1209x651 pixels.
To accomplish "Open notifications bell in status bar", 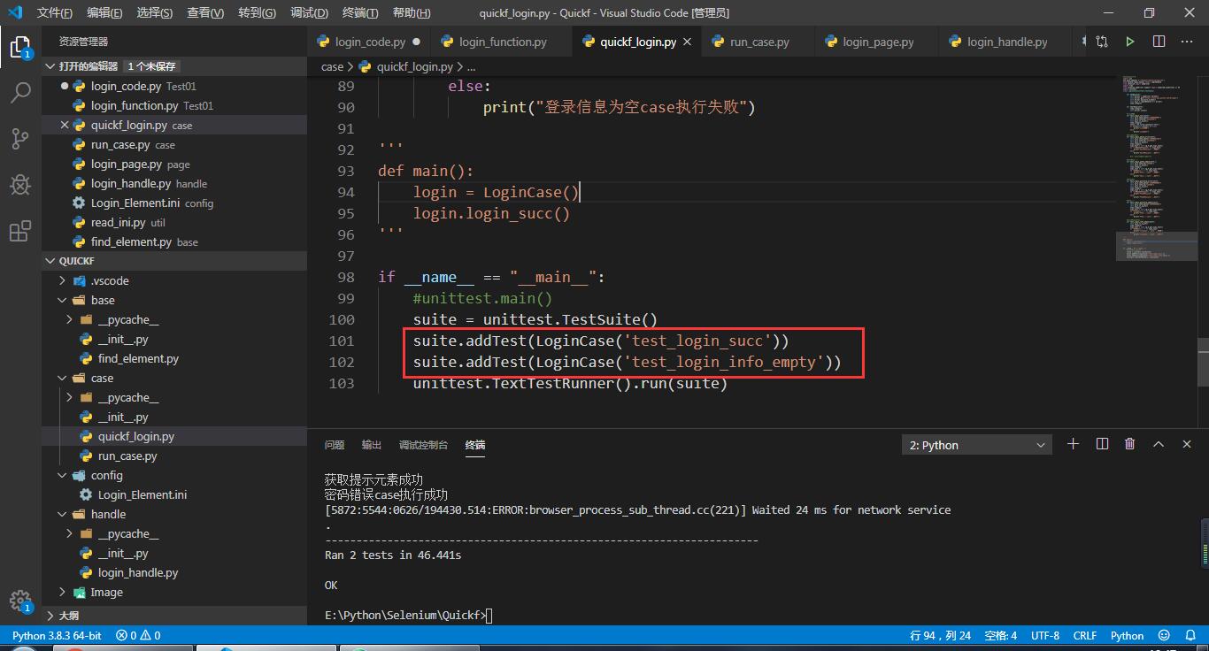I will click(1190, 635).
